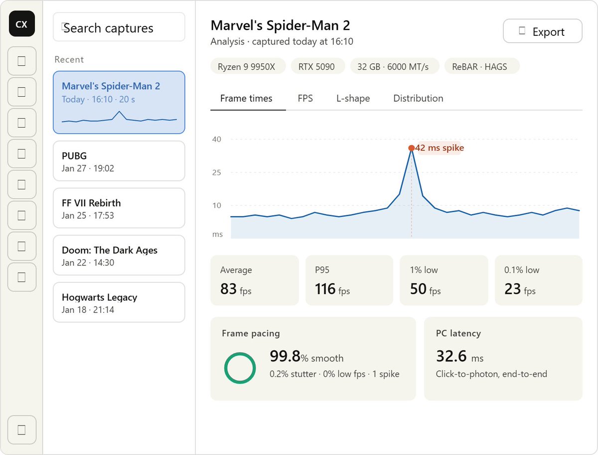Click the '40' axis label on chart

click(x=216, y=139)
